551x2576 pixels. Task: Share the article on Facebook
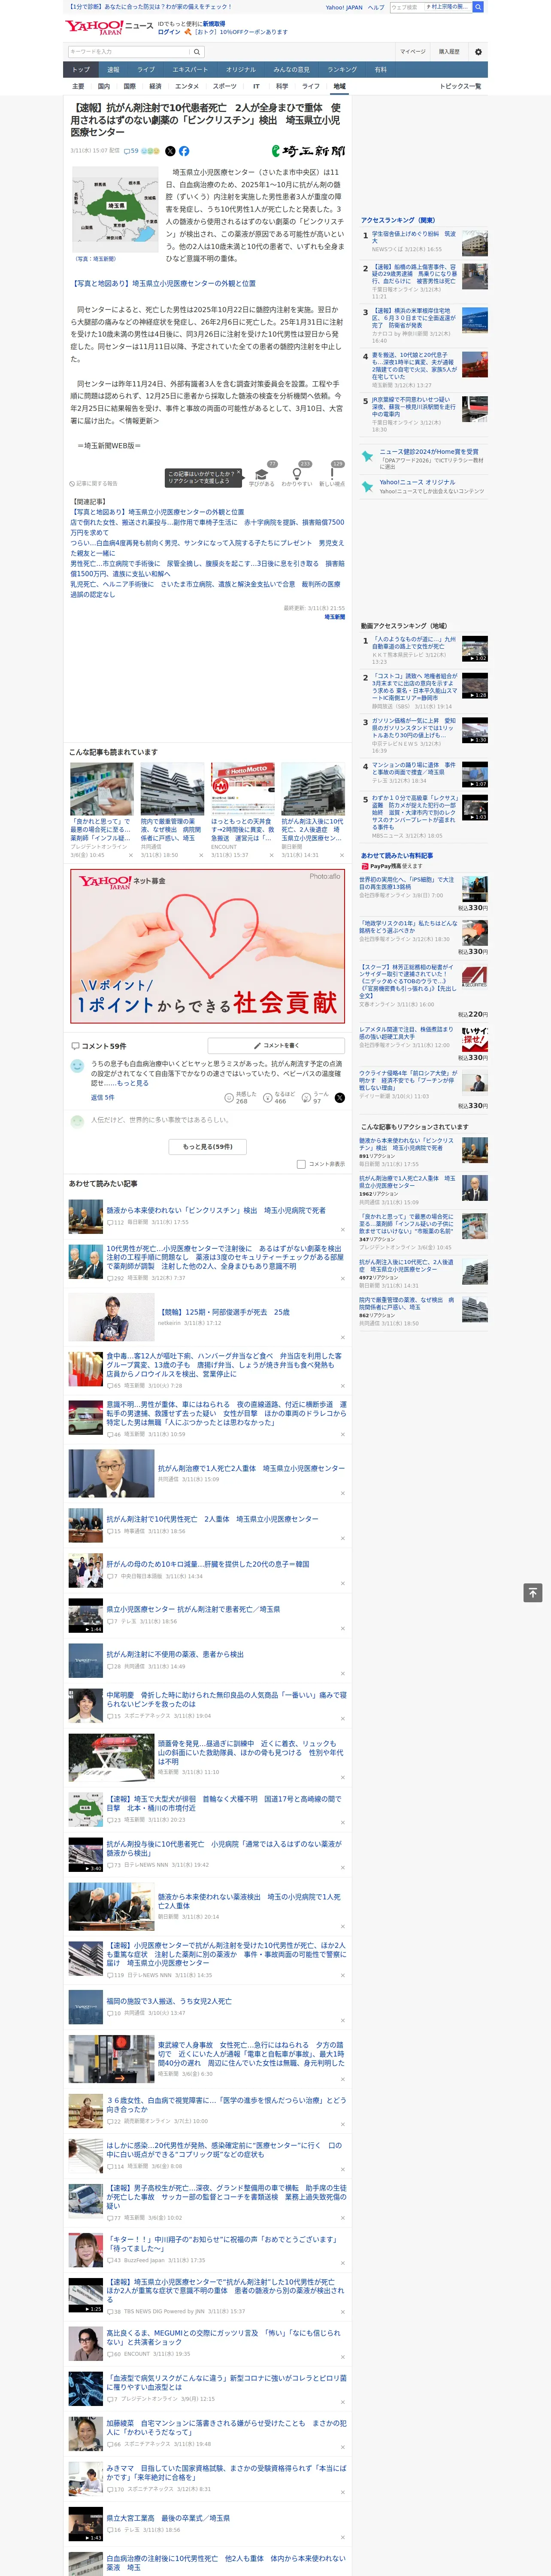tap(184, 151)
